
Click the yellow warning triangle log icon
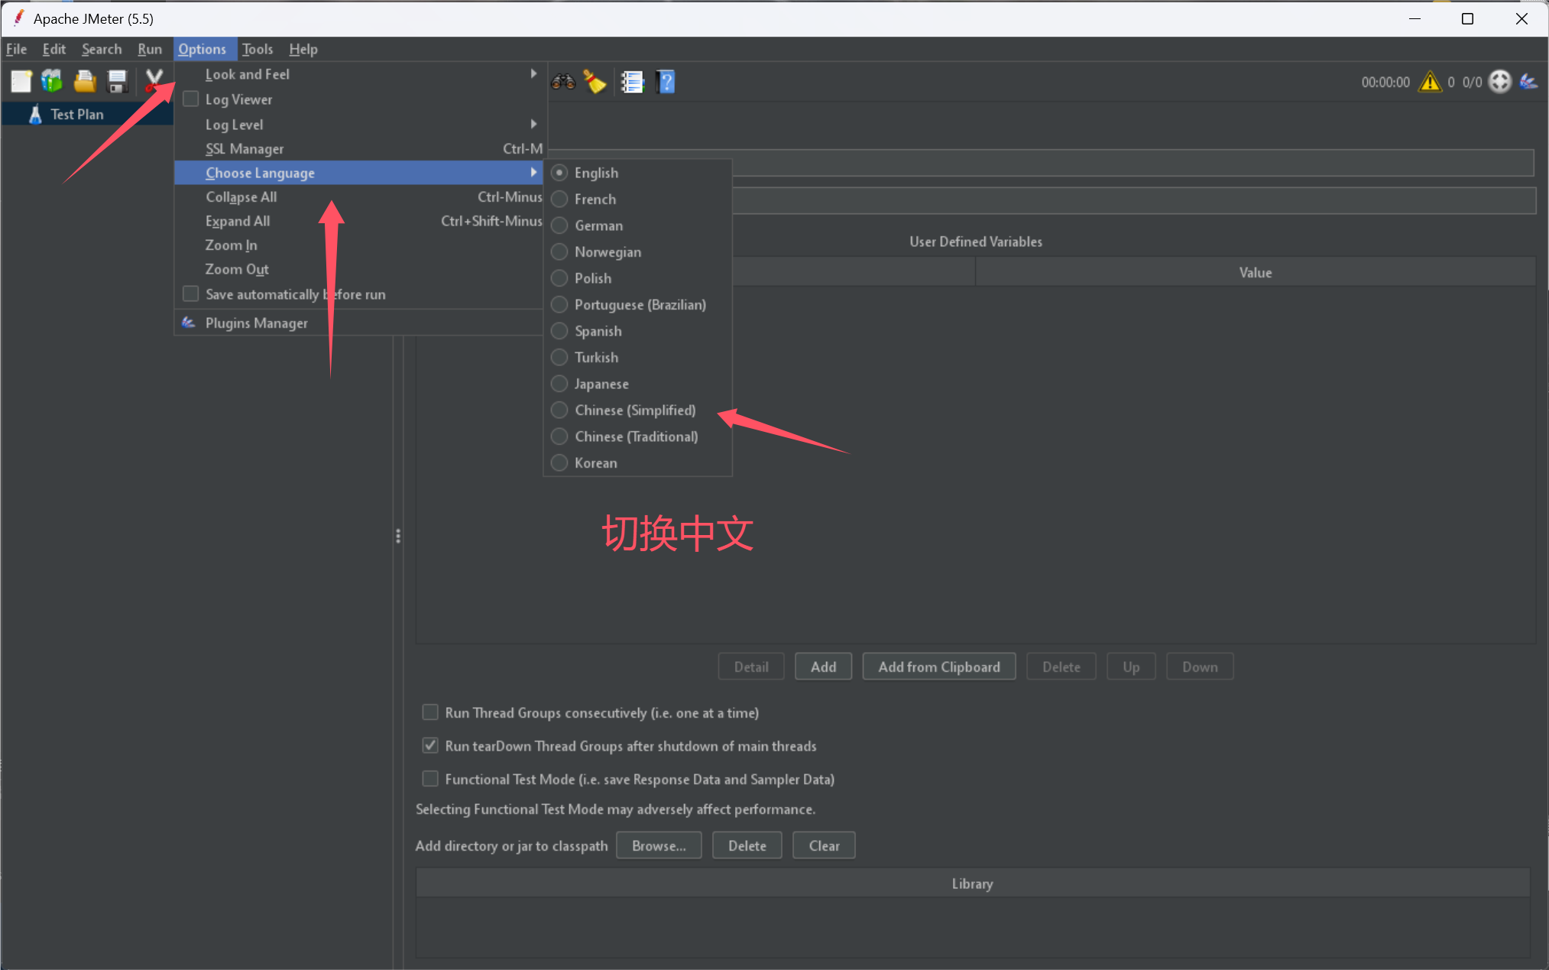click(x=1429, y=82)
